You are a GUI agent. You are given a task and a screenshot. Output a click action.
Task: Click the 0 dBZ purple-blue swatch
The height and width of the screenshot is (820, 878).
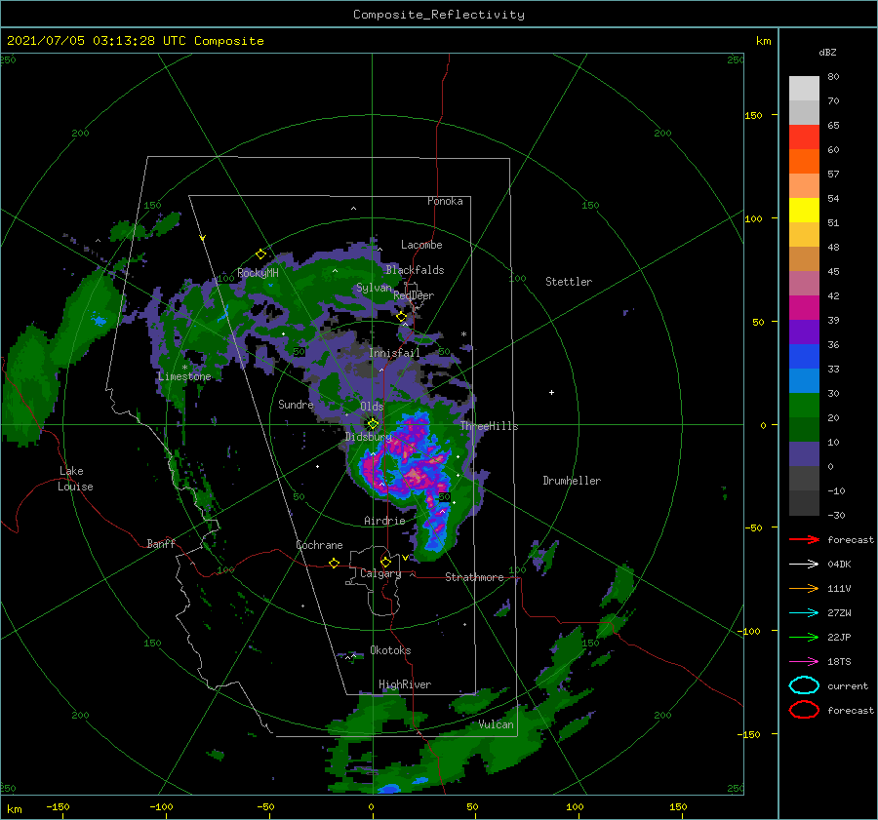coord(804,454)
